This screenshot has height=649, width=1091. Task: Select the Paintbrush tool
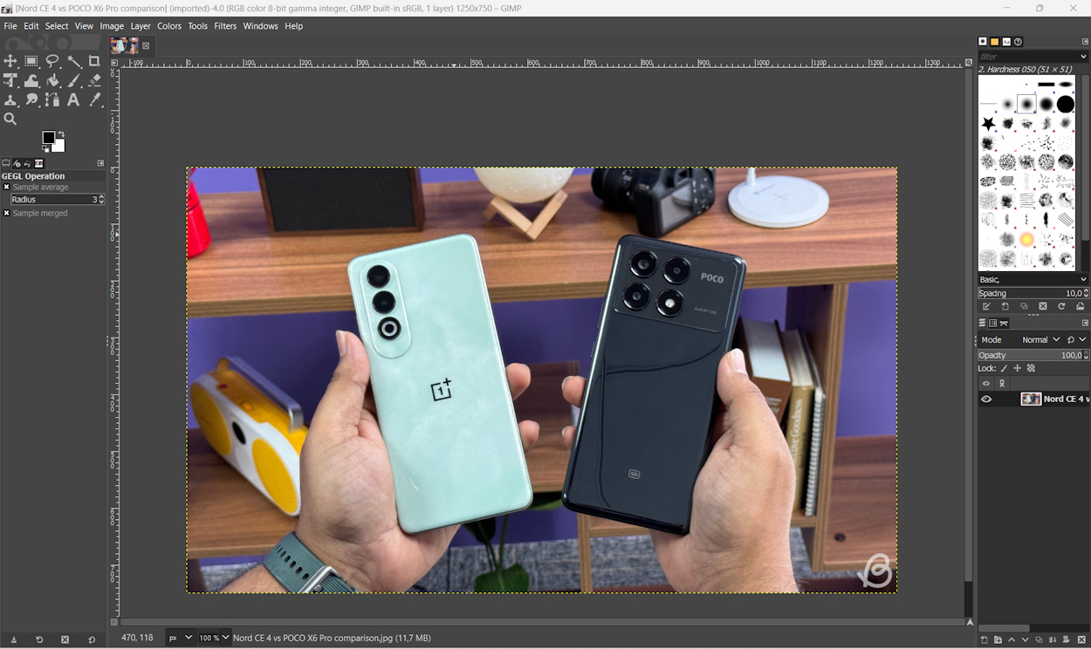[73, 80]
